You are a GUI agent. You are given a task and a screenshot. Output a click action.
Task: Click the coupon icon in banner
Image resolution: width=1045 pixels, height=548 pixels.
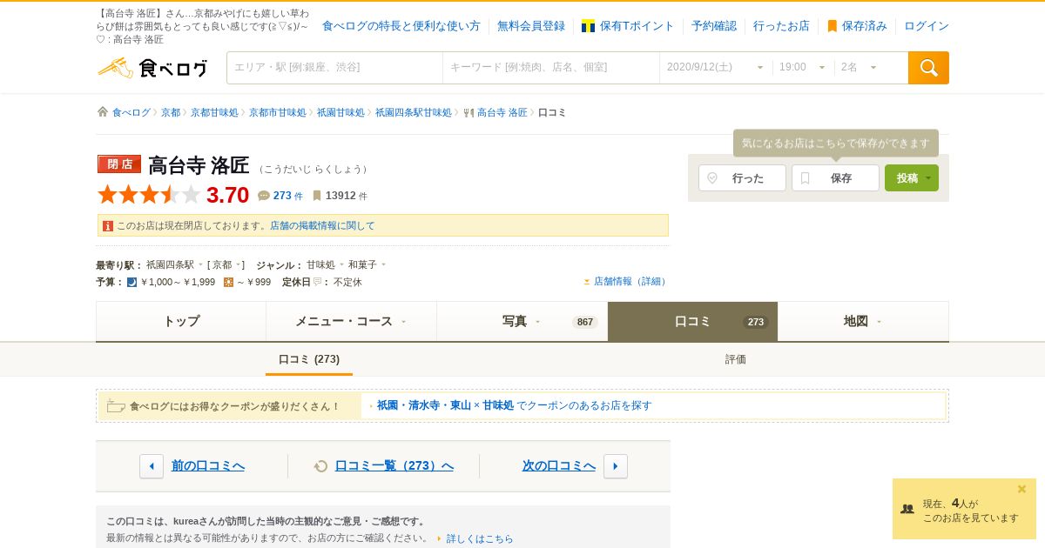click(116, 406)
